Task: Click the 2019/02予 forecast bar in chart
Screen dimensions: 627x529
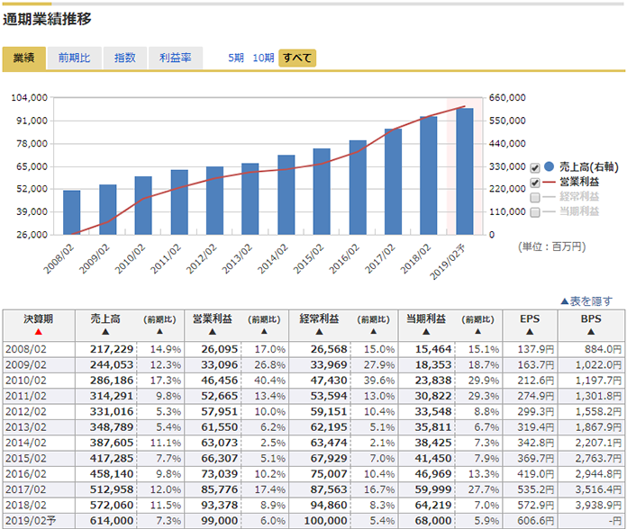Action: point(465,171)
